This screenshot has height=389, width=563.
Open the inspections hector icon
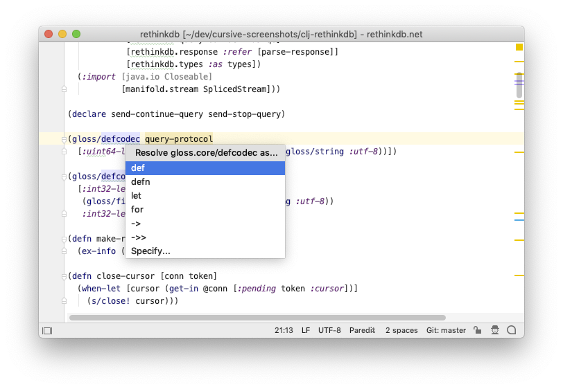click(495, 330)
